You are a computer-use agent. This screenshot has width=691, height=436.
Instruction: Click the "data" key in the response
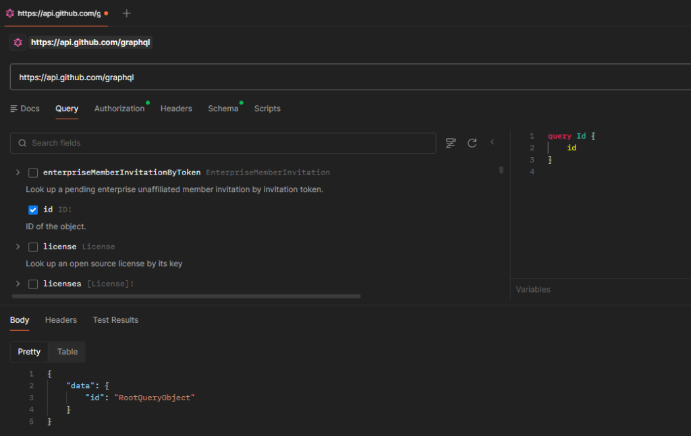pos(80,386)
